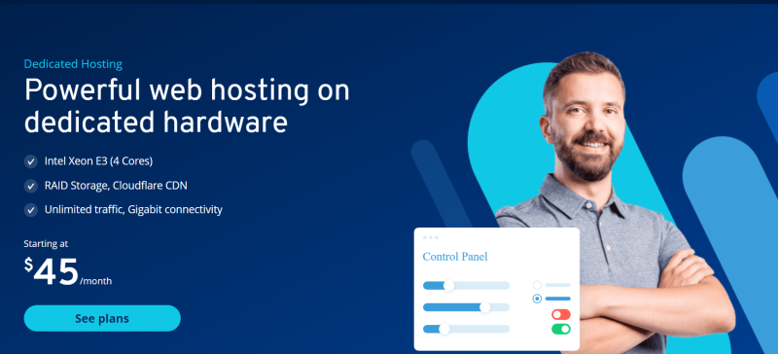Open the Dedicated Hosting link
This screenshot has height=354, width=778.
click(x=73, y=64)
